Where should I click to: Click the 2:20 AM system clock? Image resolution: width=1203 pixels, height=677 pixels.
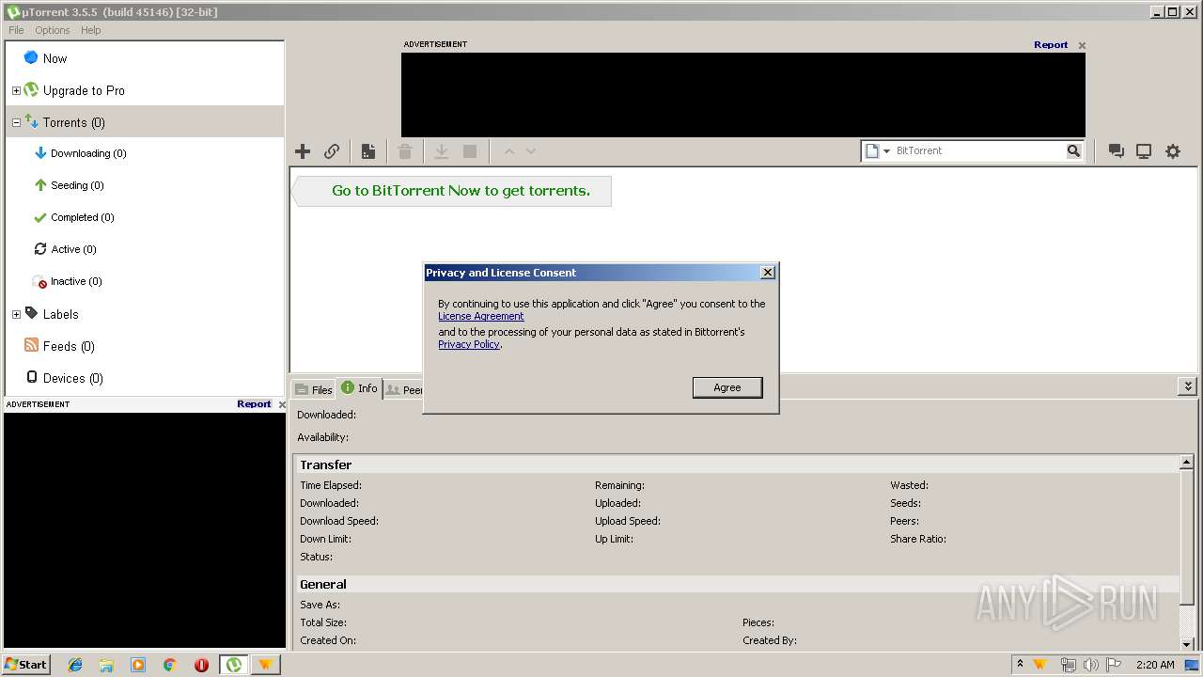pyautogui.click(x=1155, y=665)
